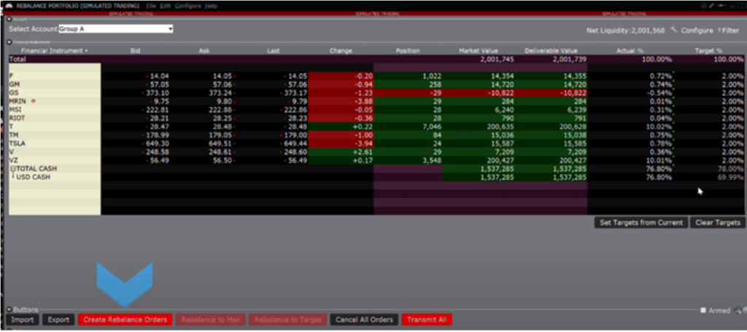Click the TWS application logo icon
Screen dimensions: 747x332
coord(7,5)
